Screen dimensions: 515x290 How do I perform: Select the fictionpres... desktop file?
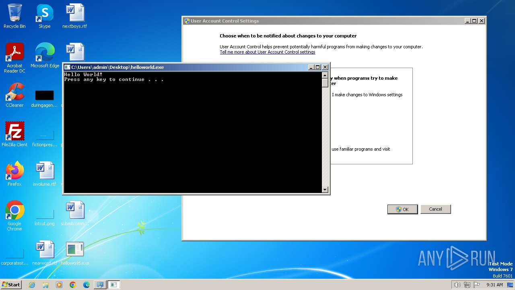(44, 138)
